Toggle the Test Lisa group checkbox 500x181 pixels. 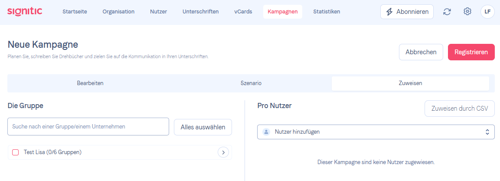(x=15, y=152)
